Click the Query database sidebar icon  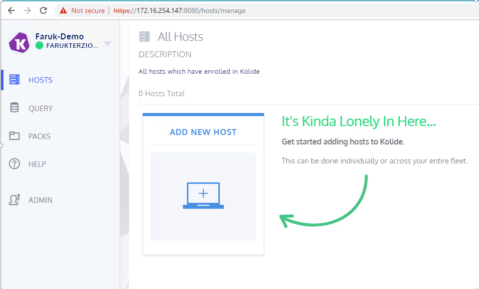(x=14, y=108)
